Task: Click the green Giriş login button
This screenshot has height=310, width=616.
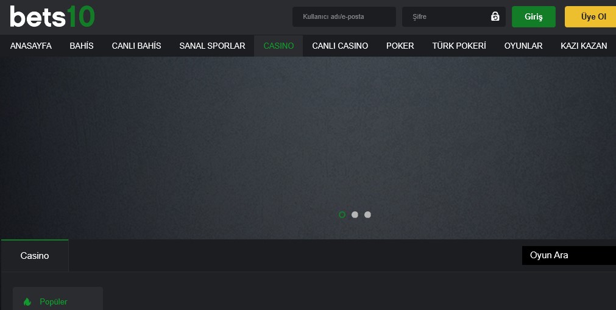Action: point(534,17)
